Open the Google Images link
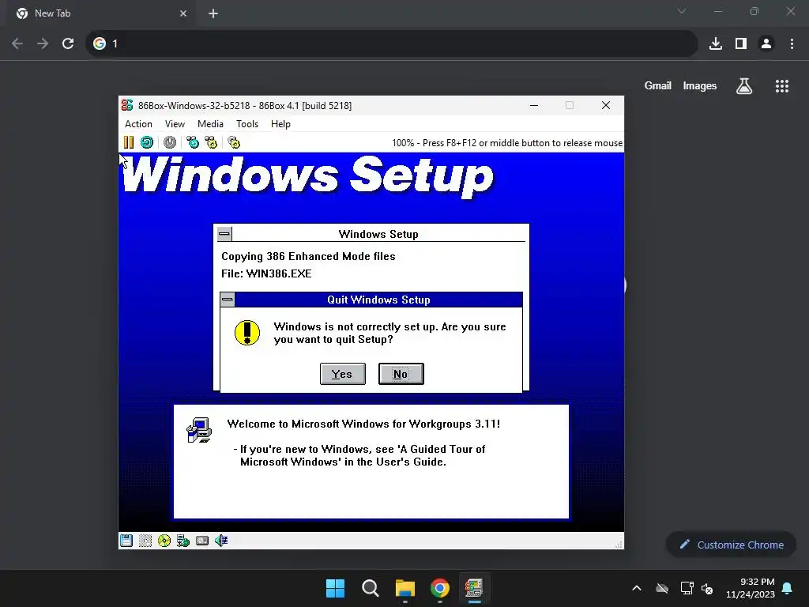This screenshot has height=607, width=809. click(700, 85)
